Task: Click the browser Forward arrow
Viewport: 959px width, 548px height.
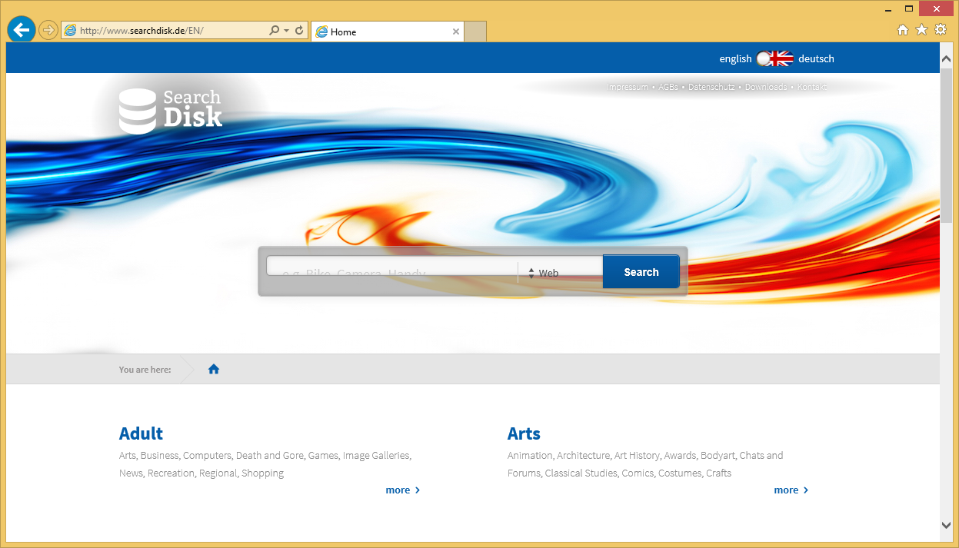Action: (x=48, y=29)
